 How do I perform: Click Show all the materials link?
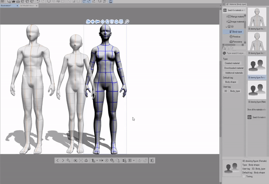(x=256, y=110)
